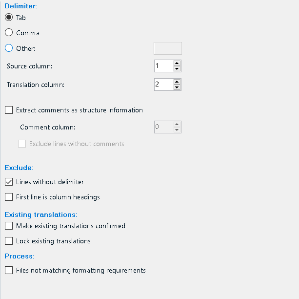
Task: Enable Extract comments as structure information
Action: point(9,110)
